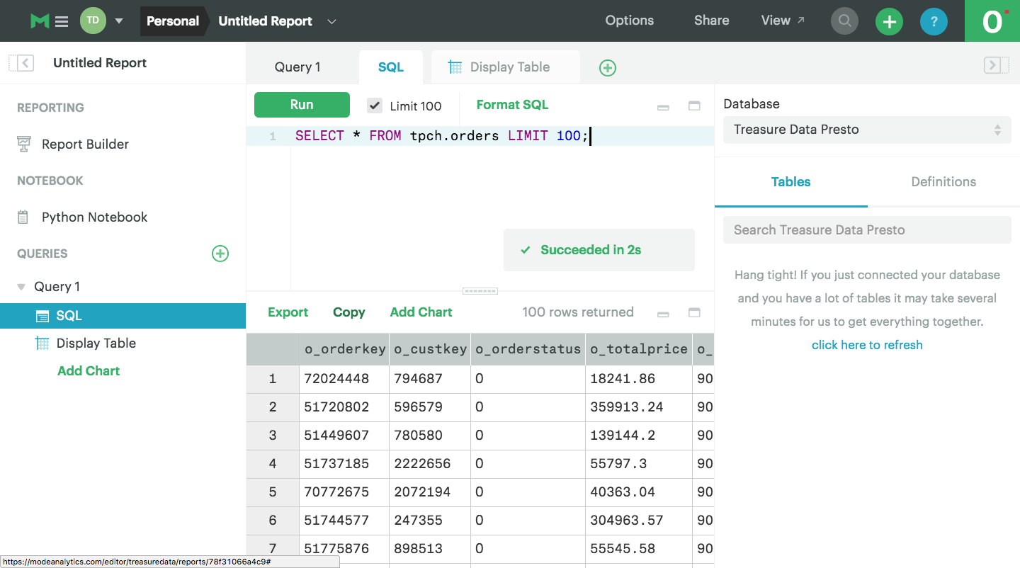Viewport: 1020px width, 568px height.
Task: Click the o_custkey column header
Action: pos(430,349)
